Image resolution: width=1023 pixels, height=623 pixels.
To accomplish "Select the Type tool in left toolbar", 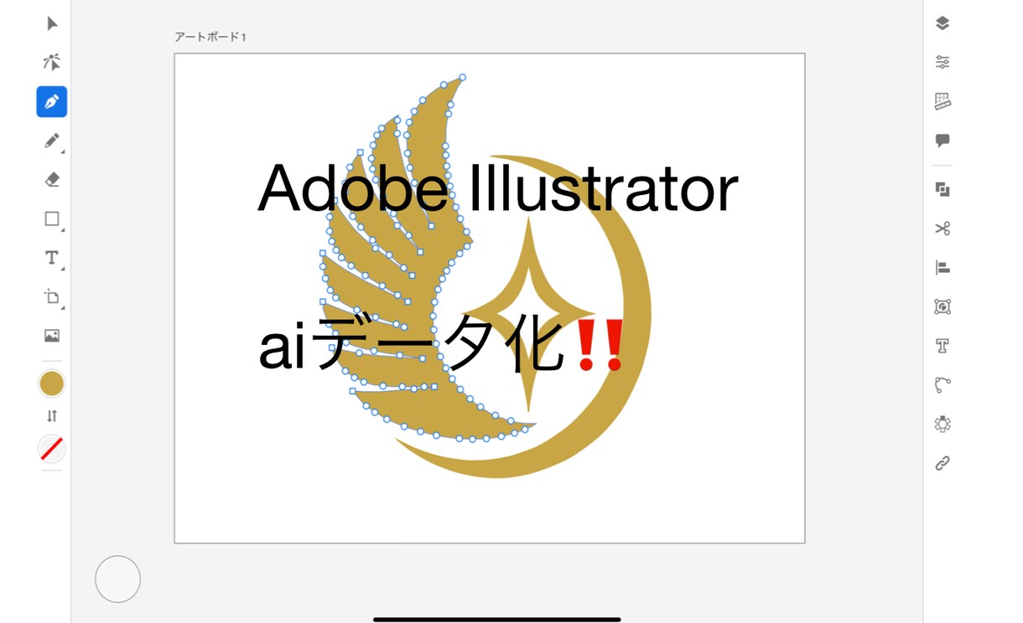I will click(52, 258).
